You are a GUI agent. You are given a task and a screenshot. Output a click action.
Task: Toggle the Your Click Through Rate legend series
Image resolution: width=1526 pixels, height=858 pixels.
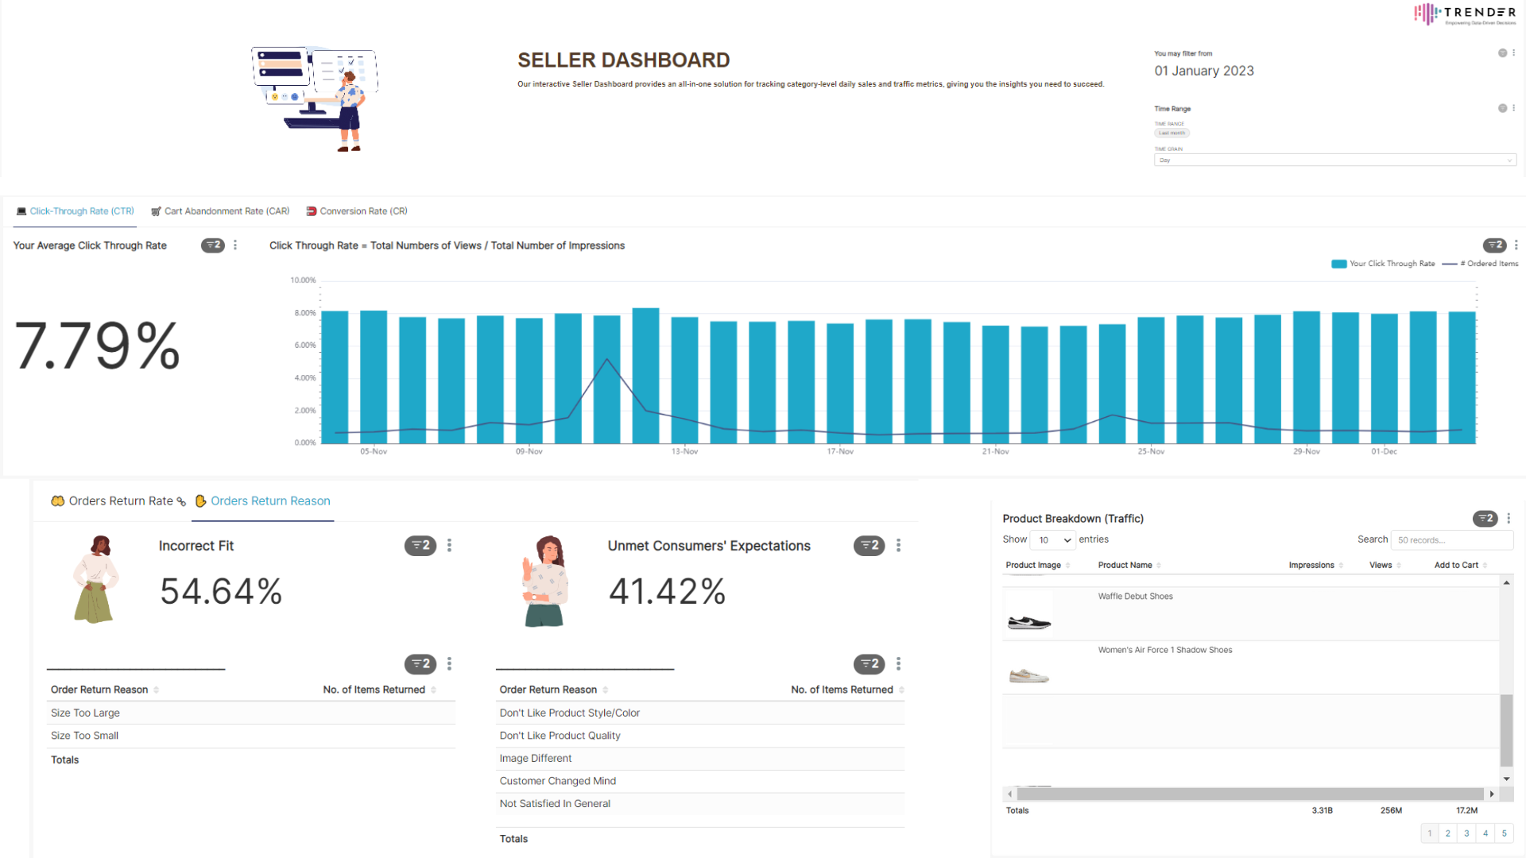[1383, 264]
